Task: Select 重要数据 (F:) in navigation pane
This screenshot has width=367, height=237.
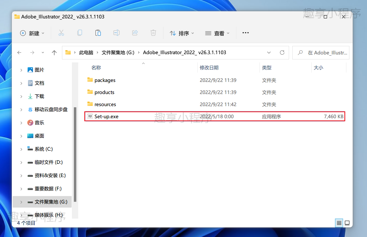Action: [48, 189]
